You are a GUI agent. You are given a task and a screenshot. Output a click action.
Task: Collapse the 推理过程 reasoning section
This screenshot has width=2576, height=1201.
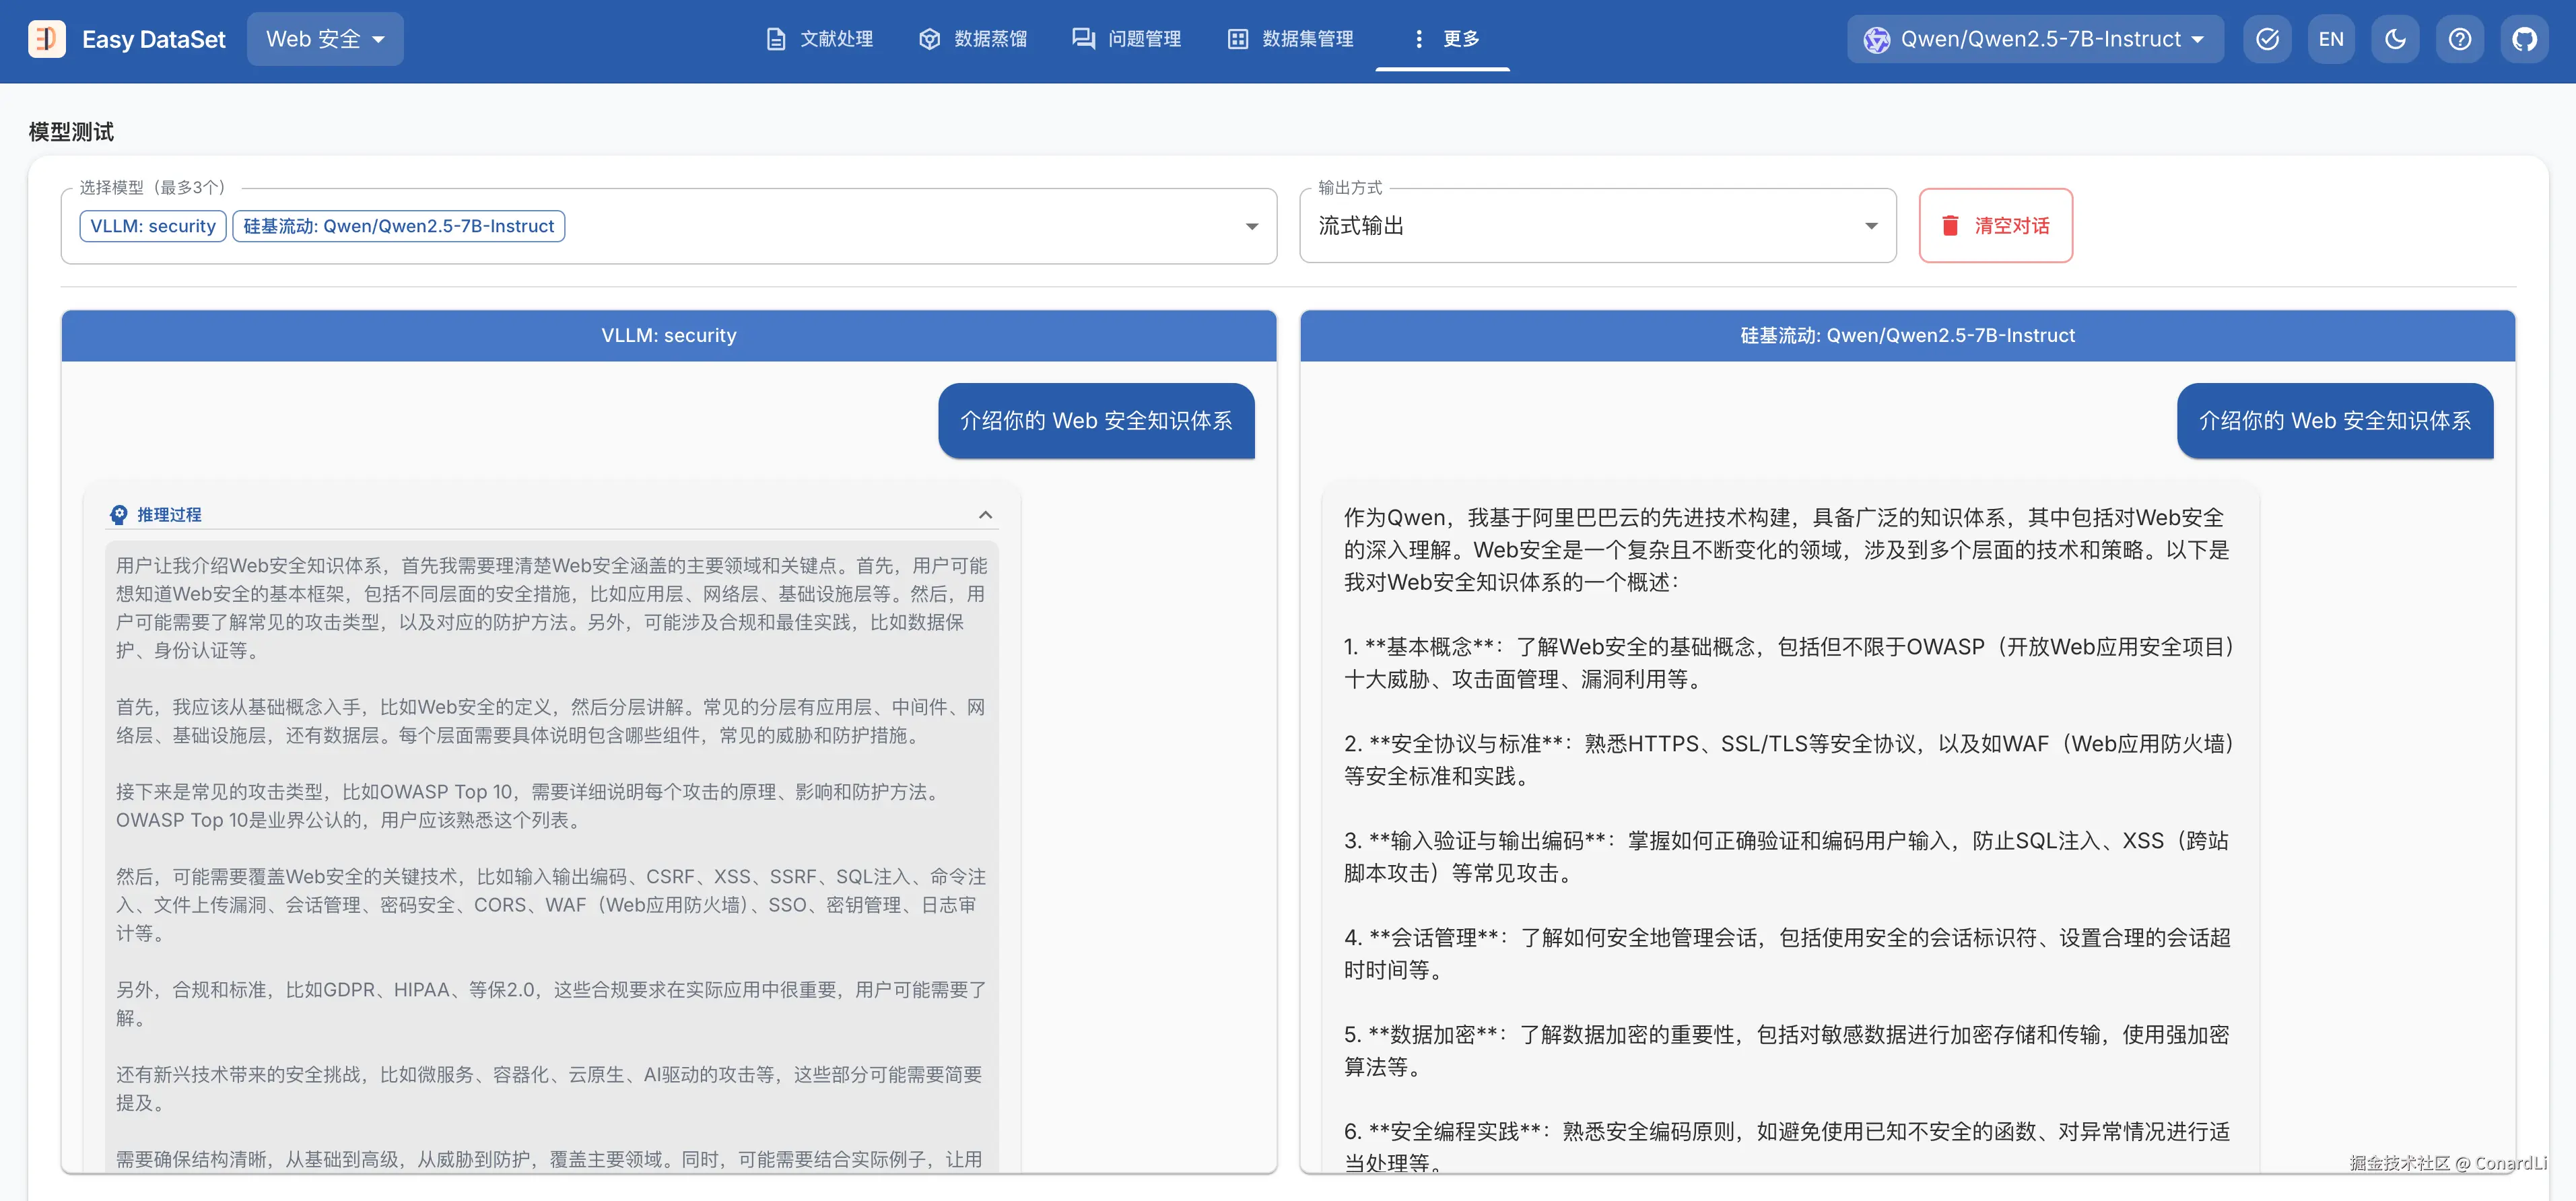click(x=985, y=514)
